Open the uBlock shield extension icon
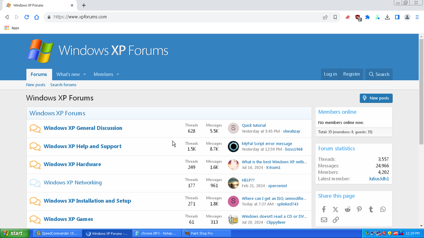Screen dimensions: 424x238 (x=358, y=18)
